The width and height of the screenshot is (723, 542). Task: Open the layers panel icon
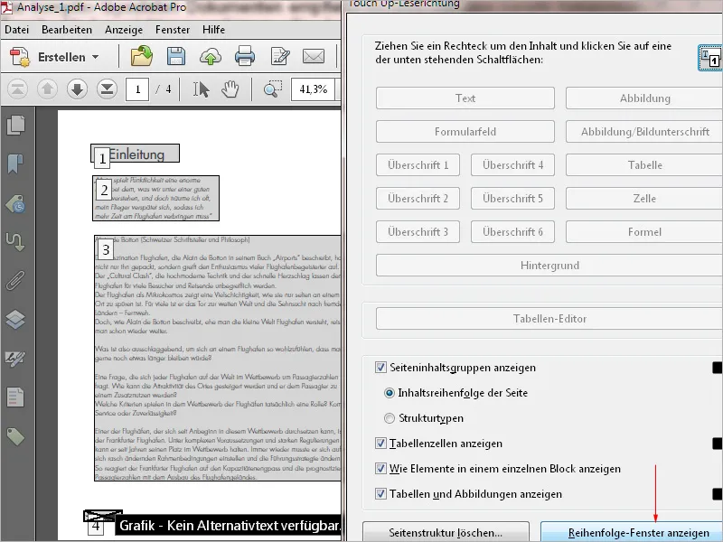pos(15,320)
